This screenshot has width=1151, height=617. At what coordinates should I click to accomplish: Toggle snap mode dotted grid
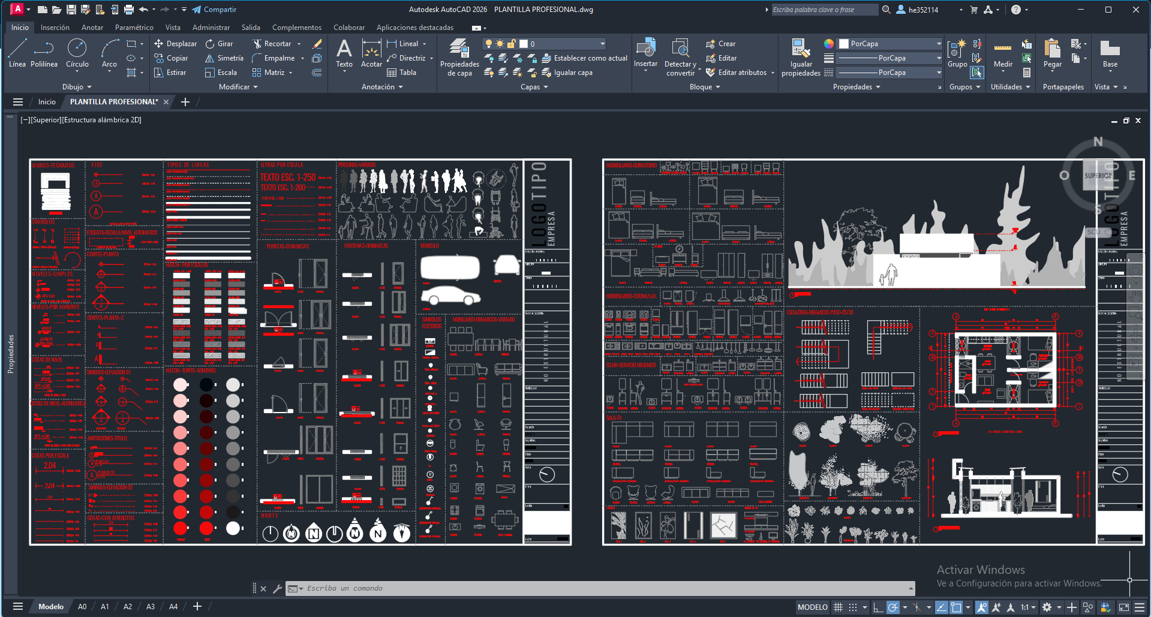[852, 607]
